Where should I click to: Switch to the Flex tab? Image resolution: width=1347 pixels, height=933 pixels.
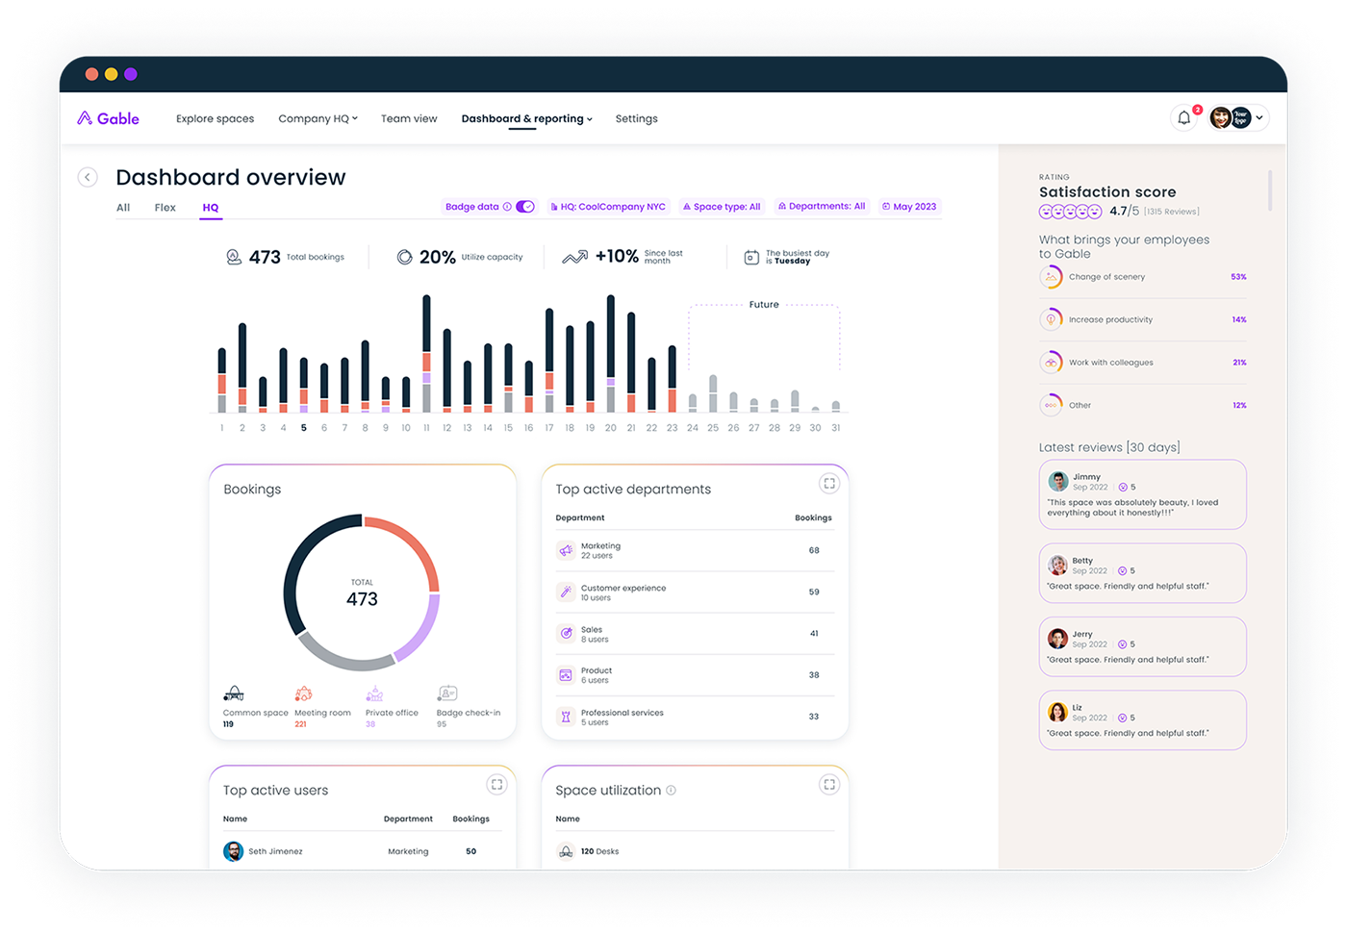pyautogui.click(x=165, y=208)
